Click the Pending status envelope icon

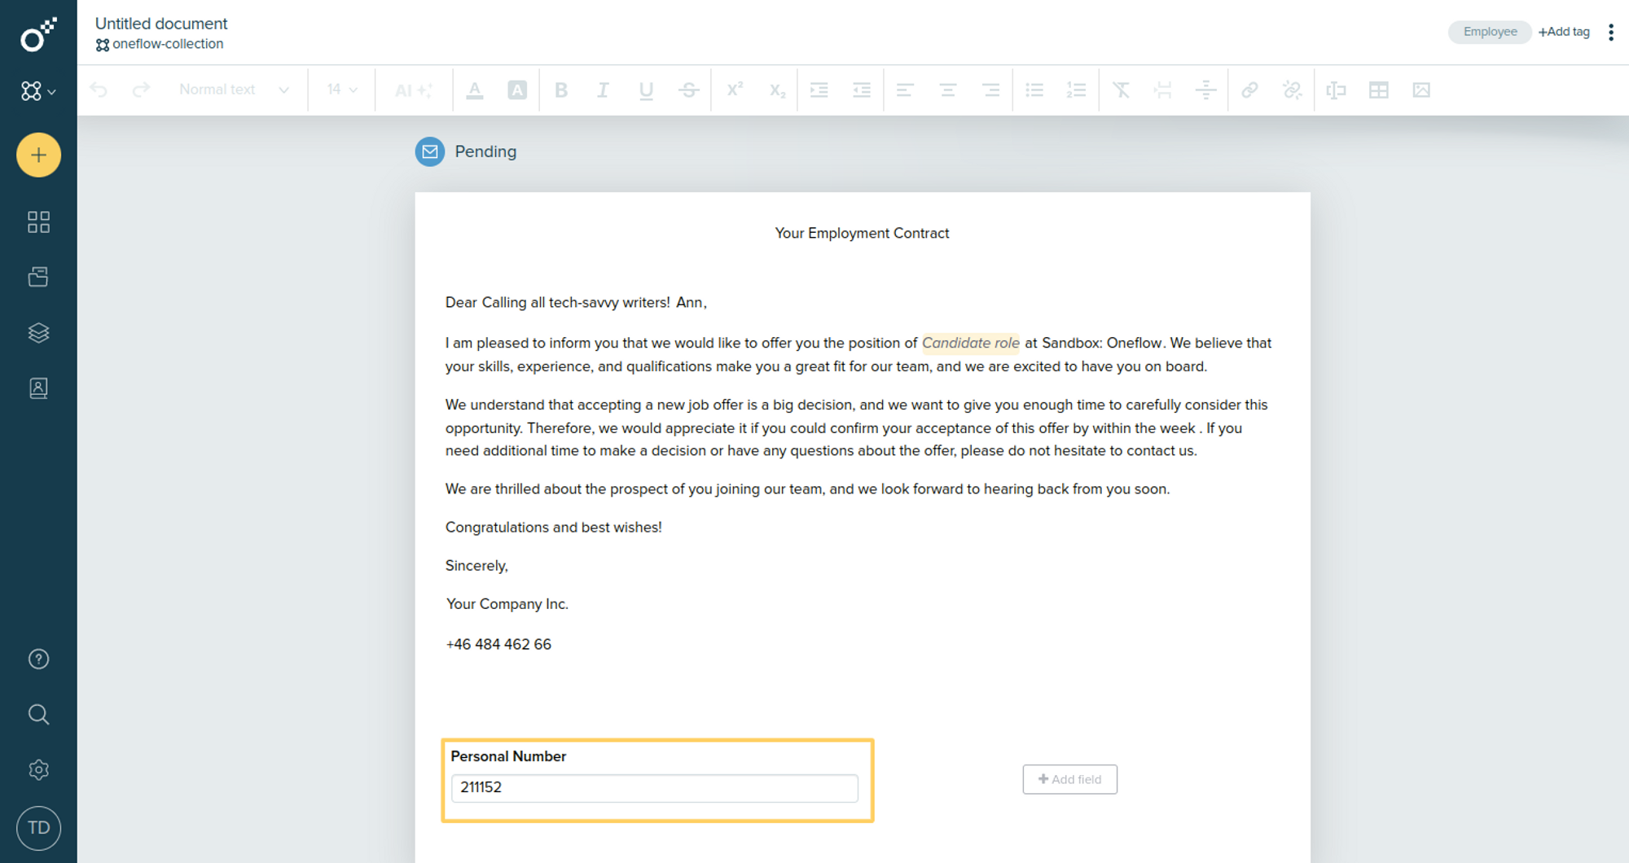click(430, 151)
